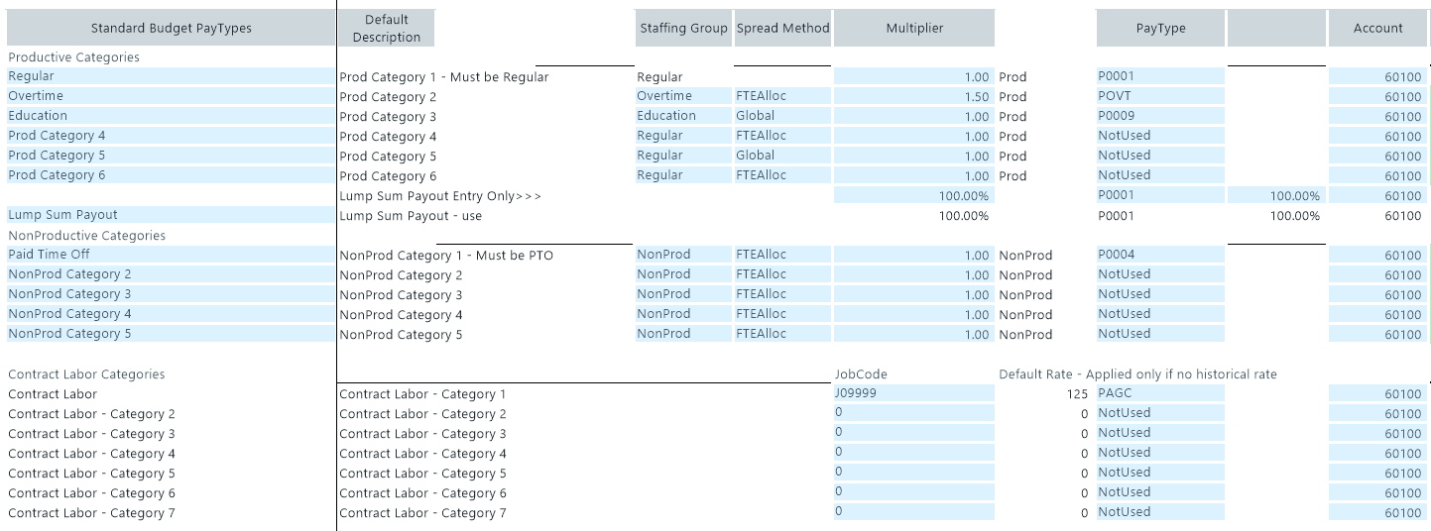The image size is (1431, 531).
Task: Select the Prod Category 6 name cell
Action: [x=171, y=175]
